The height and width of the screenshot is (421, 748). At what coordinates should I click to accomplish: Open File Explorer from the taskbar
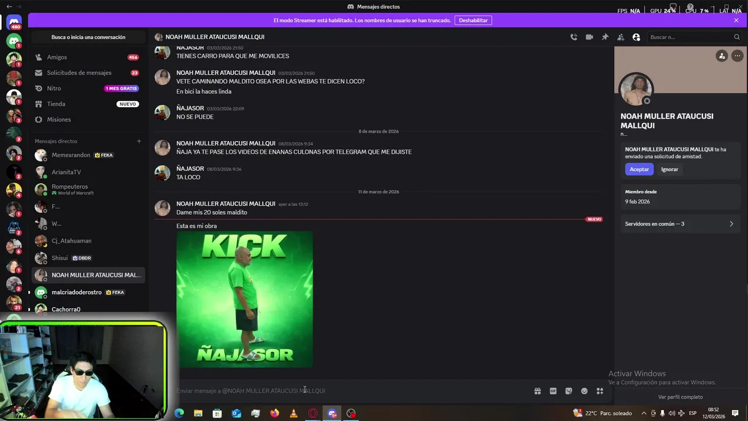[198, 413]
